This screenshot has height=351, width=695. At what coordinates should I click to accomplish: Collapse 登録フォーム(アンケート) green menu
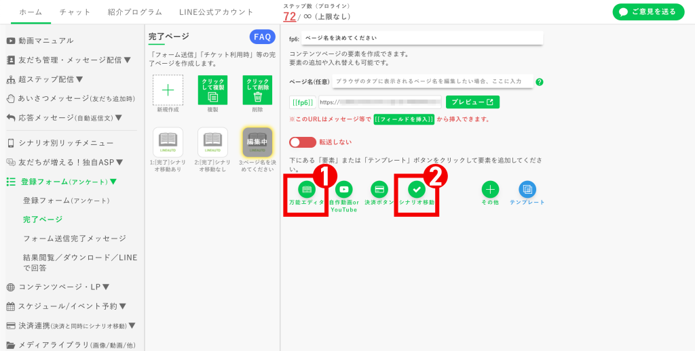[x=62, y=182]
